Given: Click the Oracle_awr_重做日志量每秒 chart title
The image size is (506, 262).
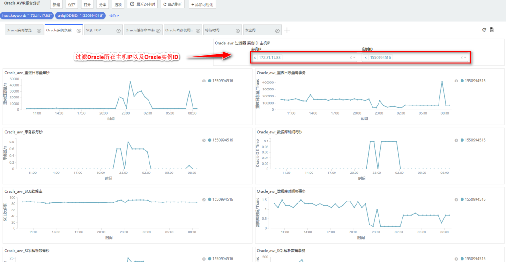Looking at the screenshot, I should (x=27, y=73).
